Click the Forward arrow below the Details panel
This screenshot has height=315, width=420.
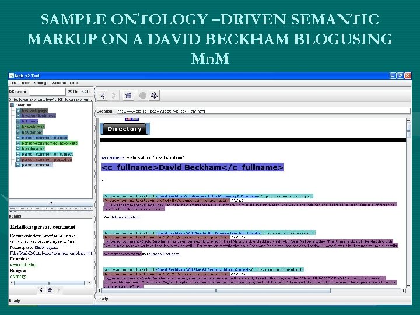[x=59, y=290]
